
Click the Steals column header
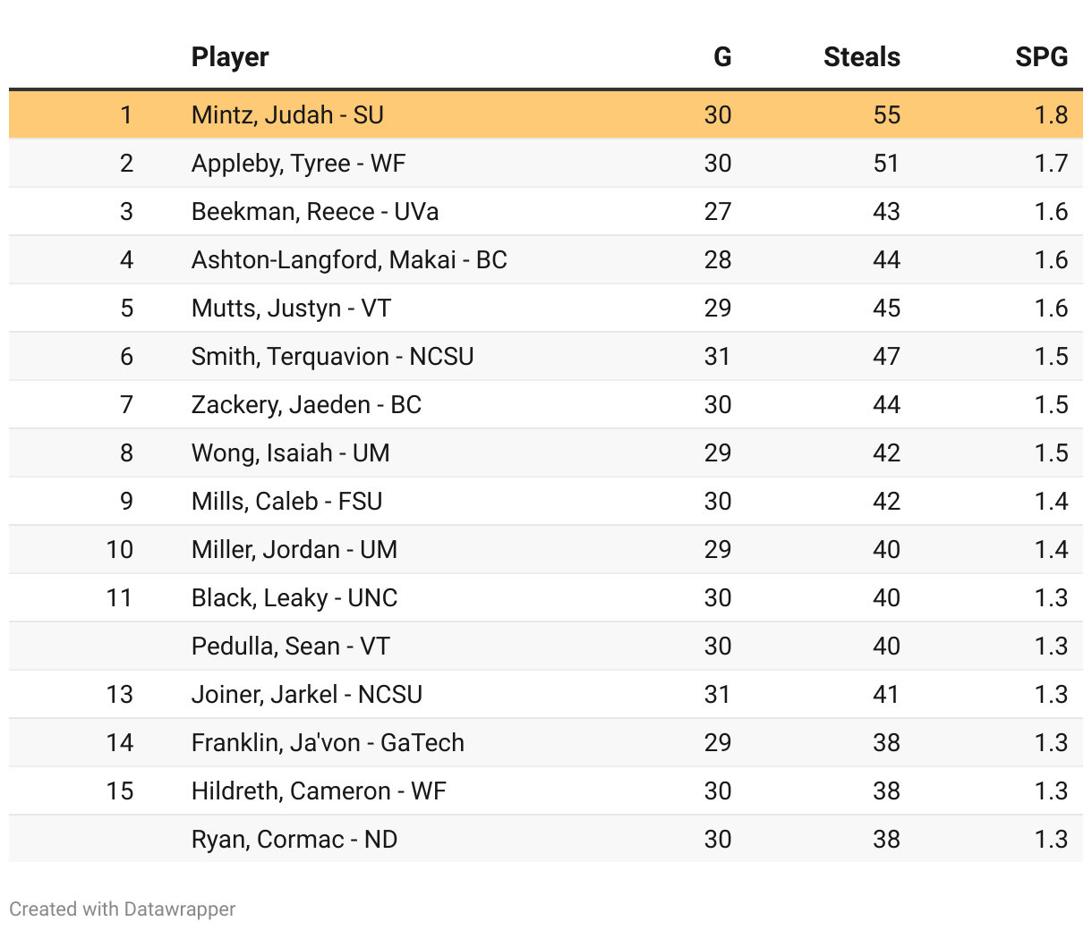click(861, 57)
